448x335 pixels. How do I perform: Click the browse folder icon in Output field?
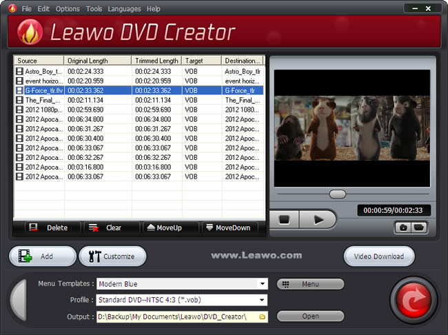tap(262, 316)
